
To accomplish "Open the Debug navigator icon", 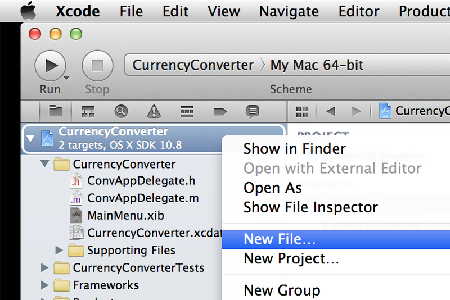I will (187, 111).
